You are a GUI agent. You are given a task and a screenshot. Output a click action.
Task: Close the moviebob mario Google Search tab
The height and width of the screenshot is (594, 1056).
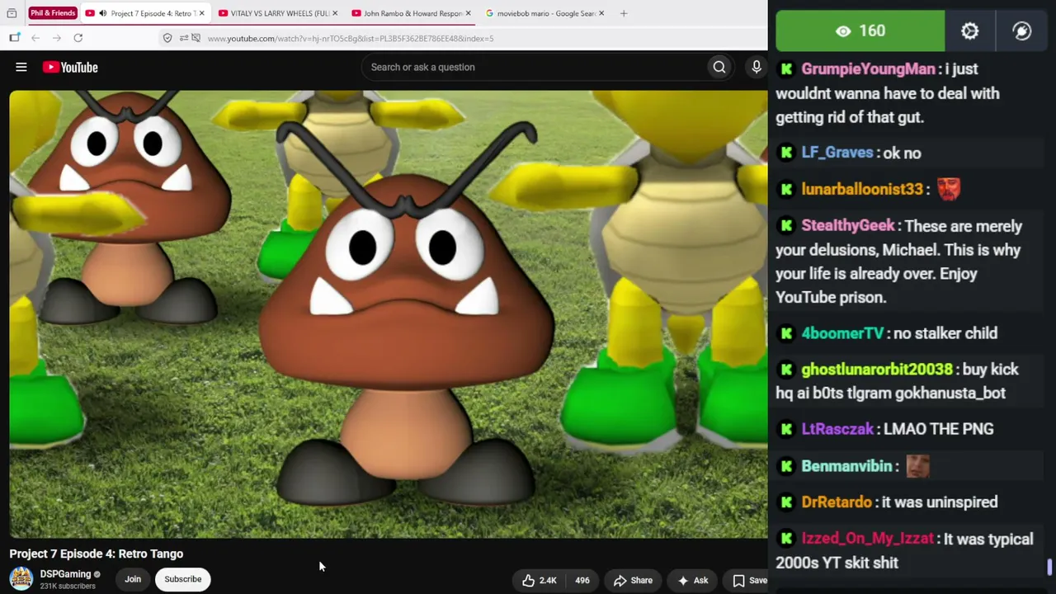(x=601, y=13)
